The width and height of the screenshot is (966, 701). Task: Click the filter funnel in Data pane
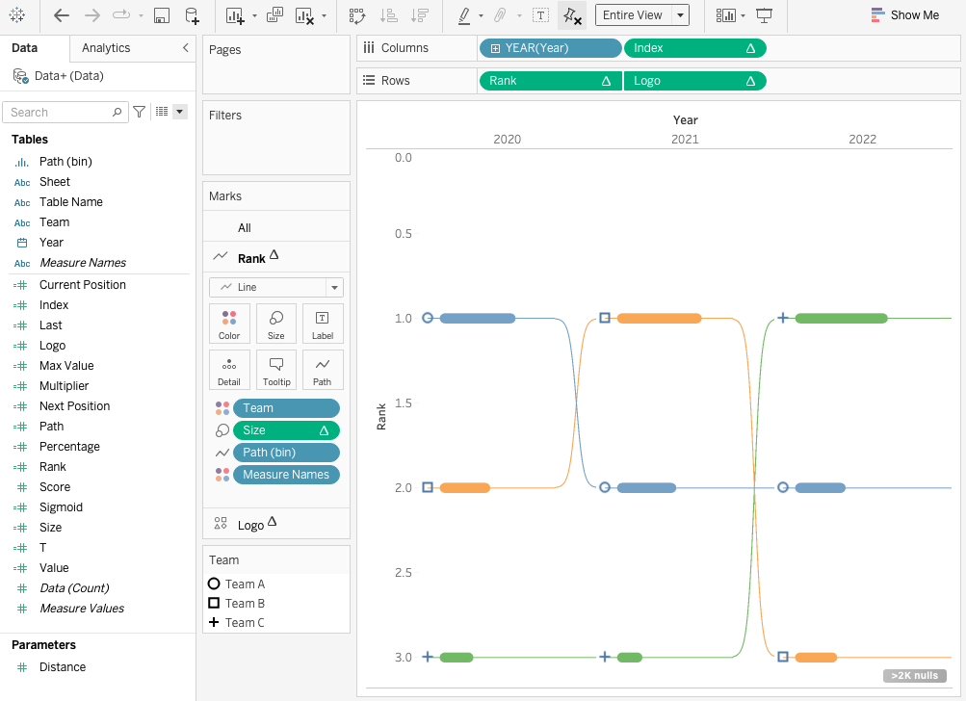[x=140, y=112]
